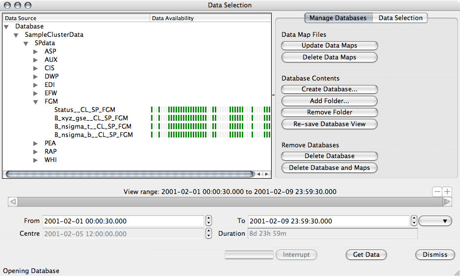This screenshot has width=460, height=276.
Task: Switch to the Data Selection tab
Action: 400,18
